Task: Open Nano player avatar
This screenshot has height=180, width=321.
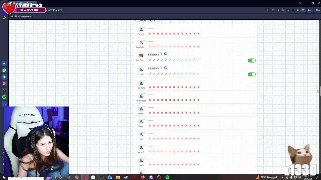Action: (141, 160)
